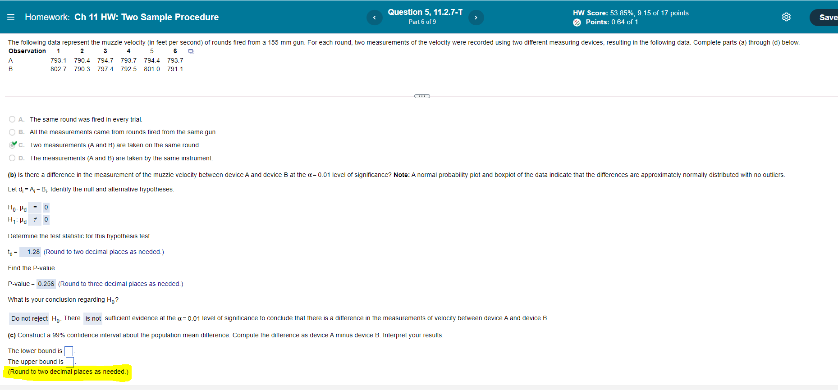Open the alternative hypothesis not-equal dropdown
The image size is (838, 390).
[35, 220]
